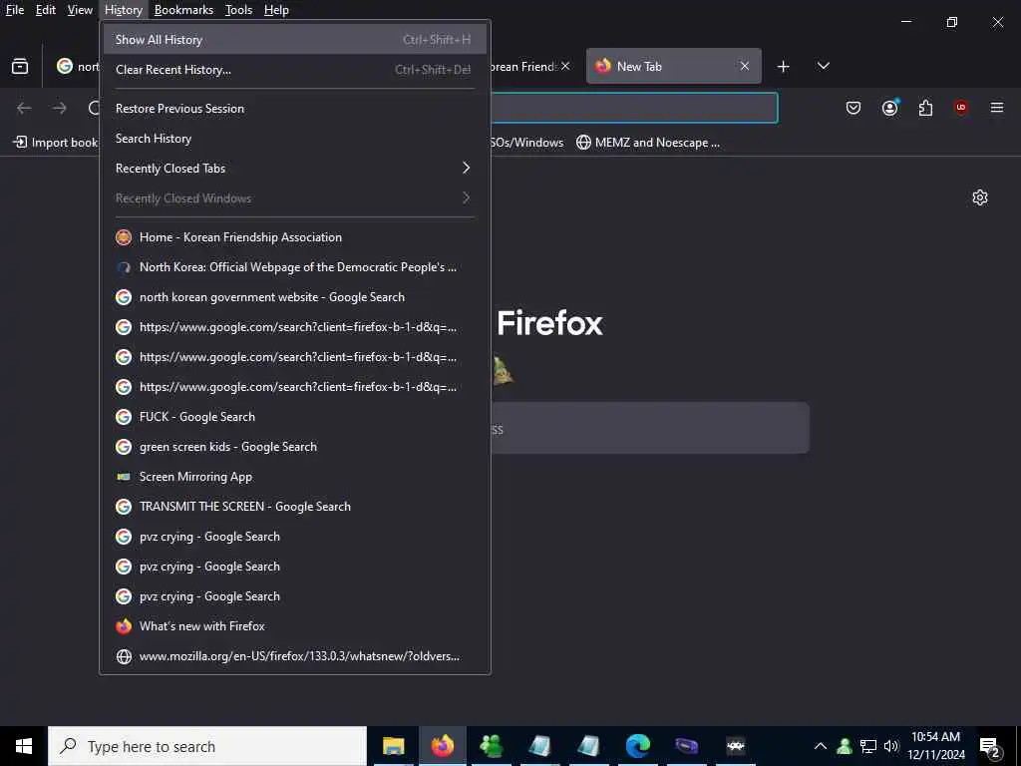Go forward with the forward arrow
Screen dimensions: 1021x766
(x=59, y=108)
